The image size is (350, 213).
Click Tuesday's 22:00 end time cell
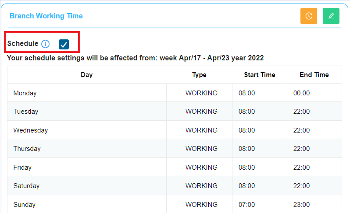tap(314, 111)
